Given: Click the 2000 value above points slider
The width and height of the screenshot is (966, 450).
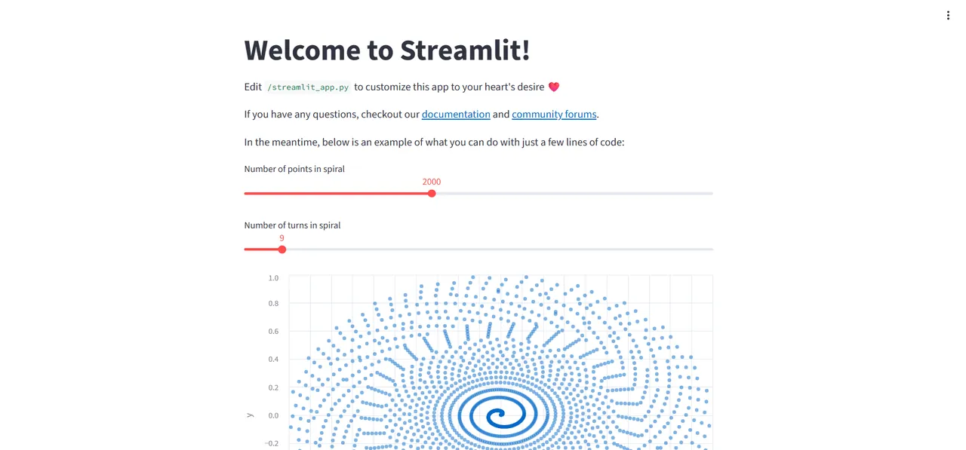Looking at the screenshot, I should pos(432,182).
